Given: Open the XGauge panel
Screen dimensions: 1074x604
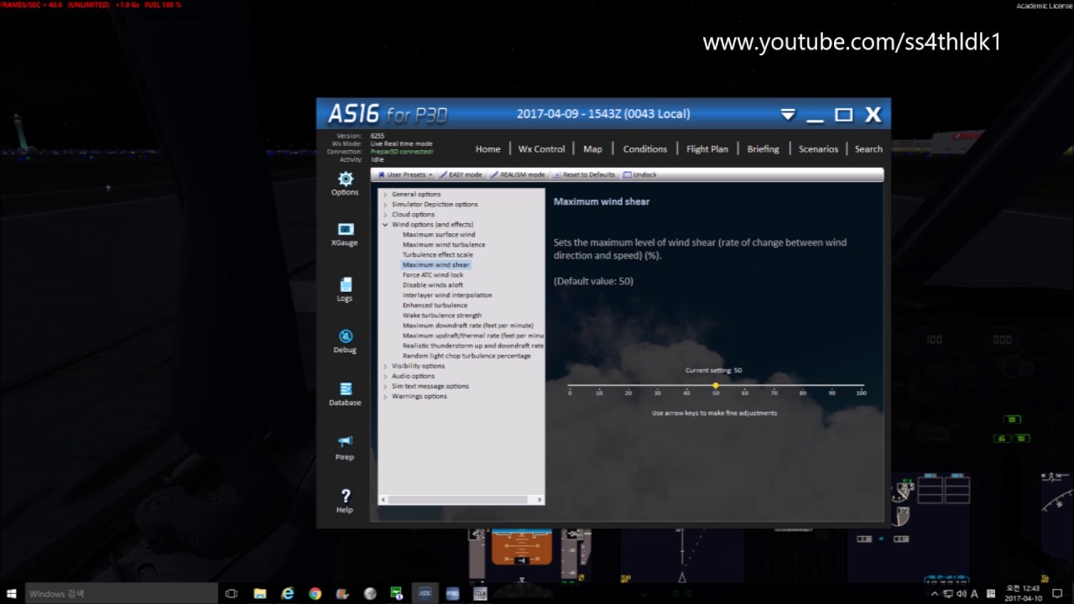Looking at the screenshot, I should pos(345,234).
